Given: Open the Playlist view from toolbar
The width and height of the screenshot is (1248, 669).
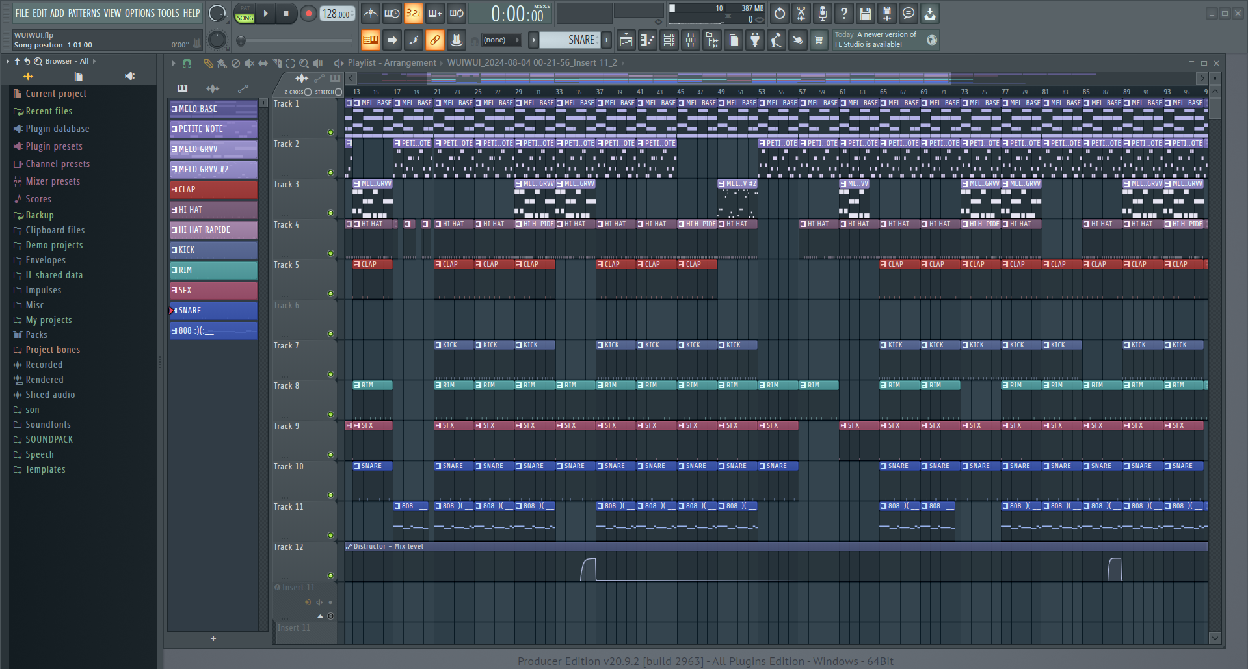Looking at the screenshot, I should (x=626, y=40).
